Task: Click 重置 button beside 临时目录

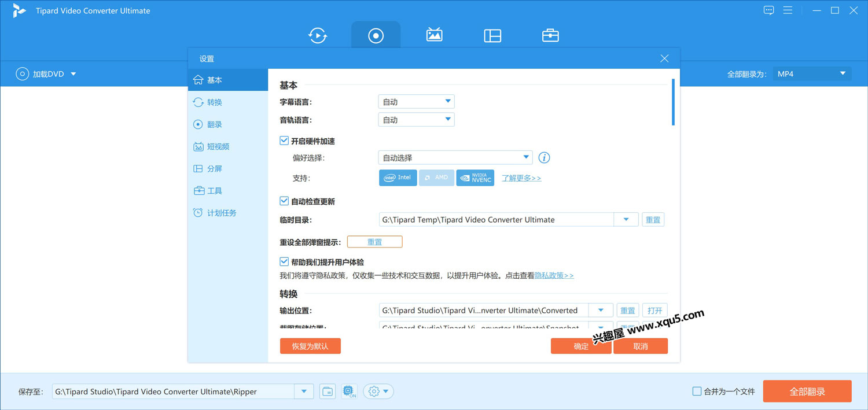Action: tap(653, 220)
